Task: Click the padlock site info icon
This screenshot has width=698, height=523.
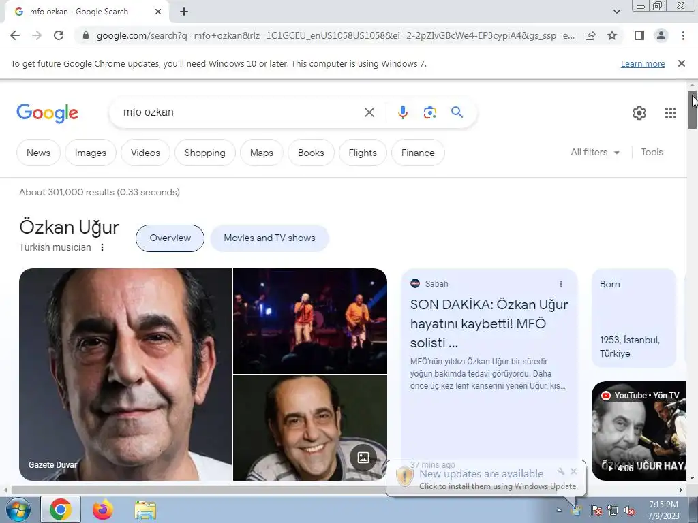Action: click(x=86, y=35)
